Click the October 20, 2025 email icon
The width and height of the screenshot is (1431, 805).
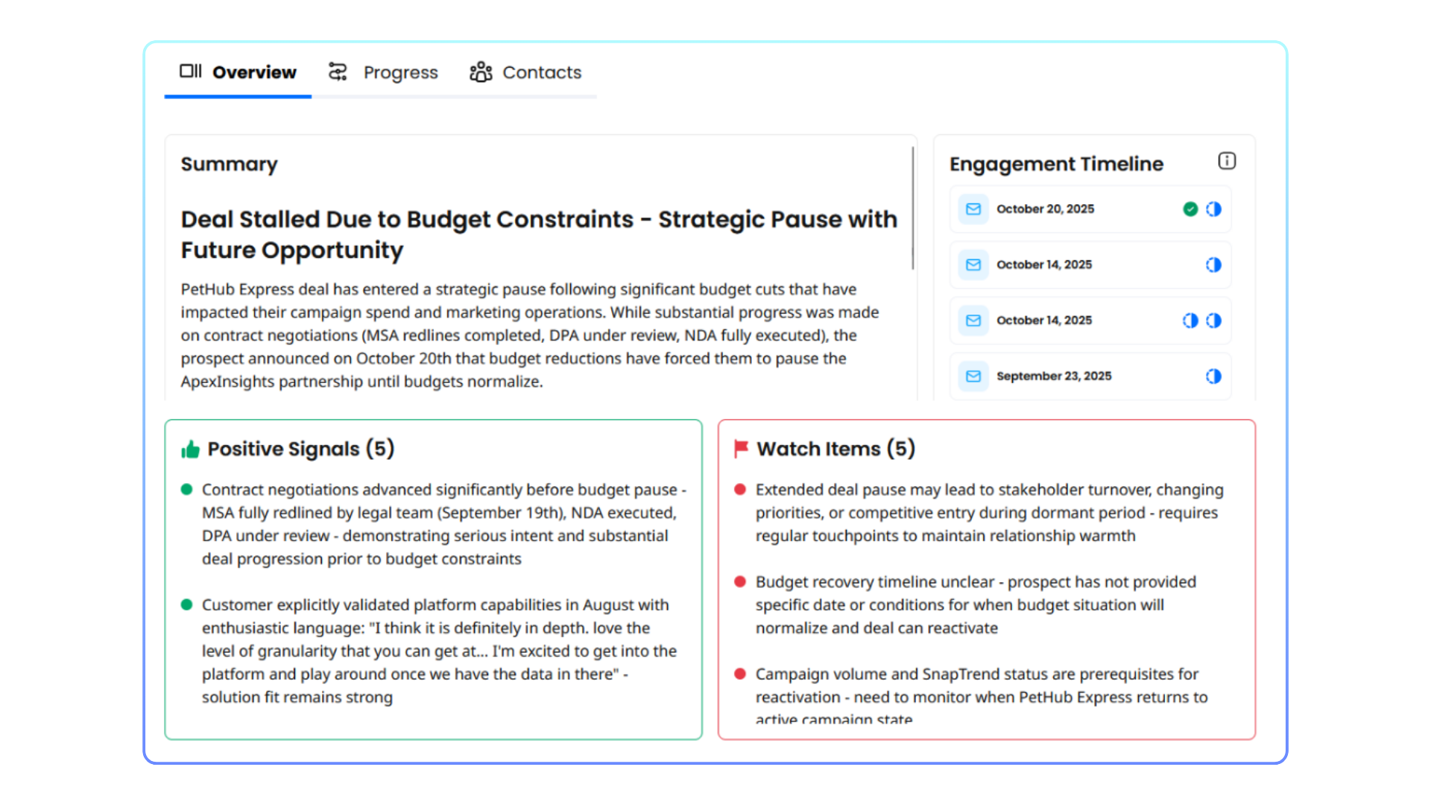coord(973,209)
